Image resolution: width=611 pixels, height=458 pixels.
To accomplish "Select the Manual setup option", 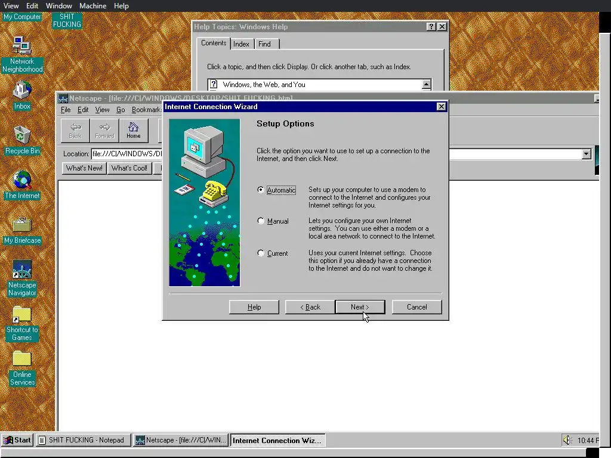I will click(261, 221).
